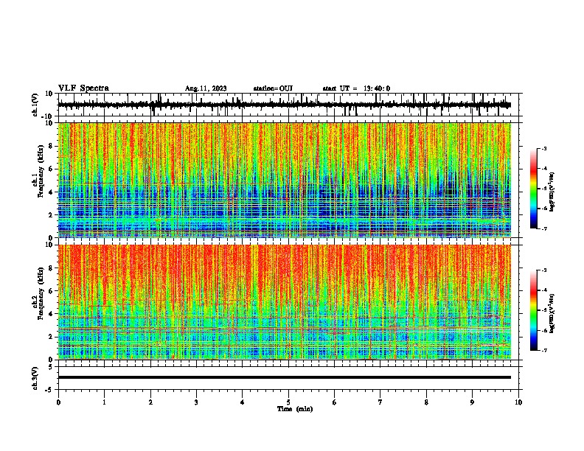
Task: Click the 8 kHz tick label on ch.1 spectrogram
Action: pyautogui.click(x=51, y=146)
